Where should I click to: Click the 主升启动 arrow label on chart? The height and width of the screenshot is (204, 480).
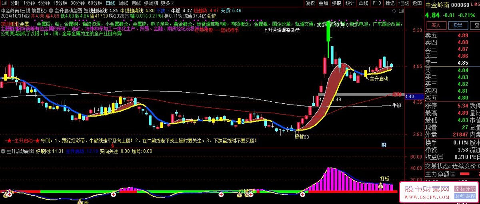[378, 79]
